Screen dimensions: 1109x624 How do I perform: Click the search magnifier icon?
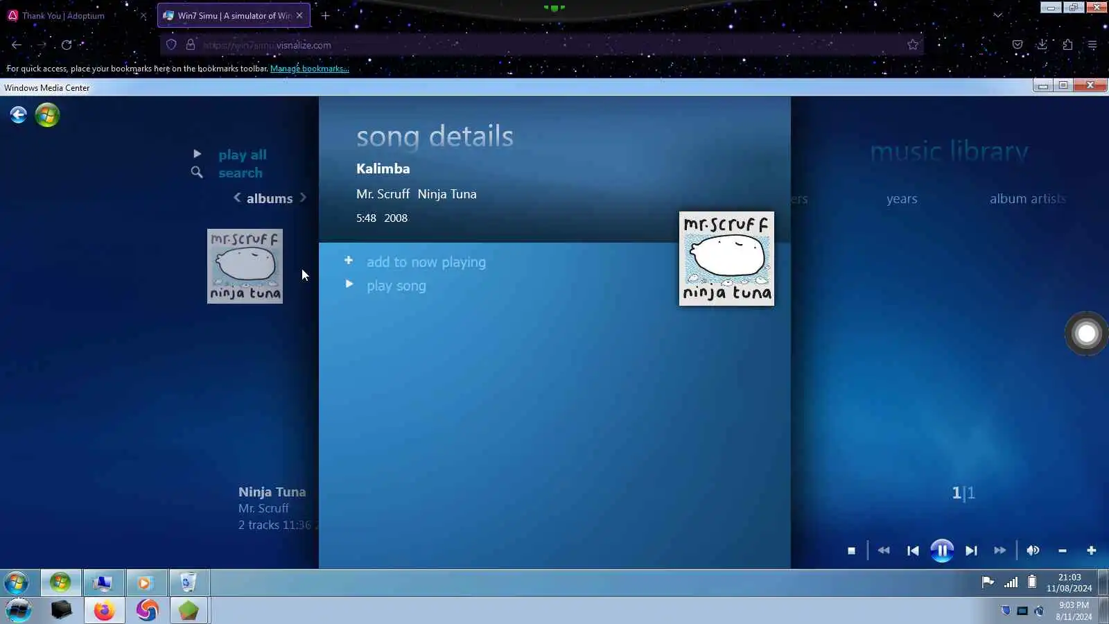point(197,172)
